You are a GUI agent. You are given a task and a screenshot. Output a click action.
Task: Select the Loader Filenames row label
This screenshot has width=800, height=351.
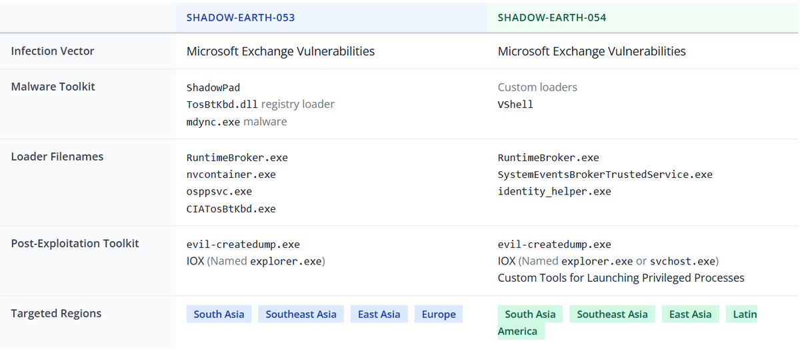[x=57, y=157]
